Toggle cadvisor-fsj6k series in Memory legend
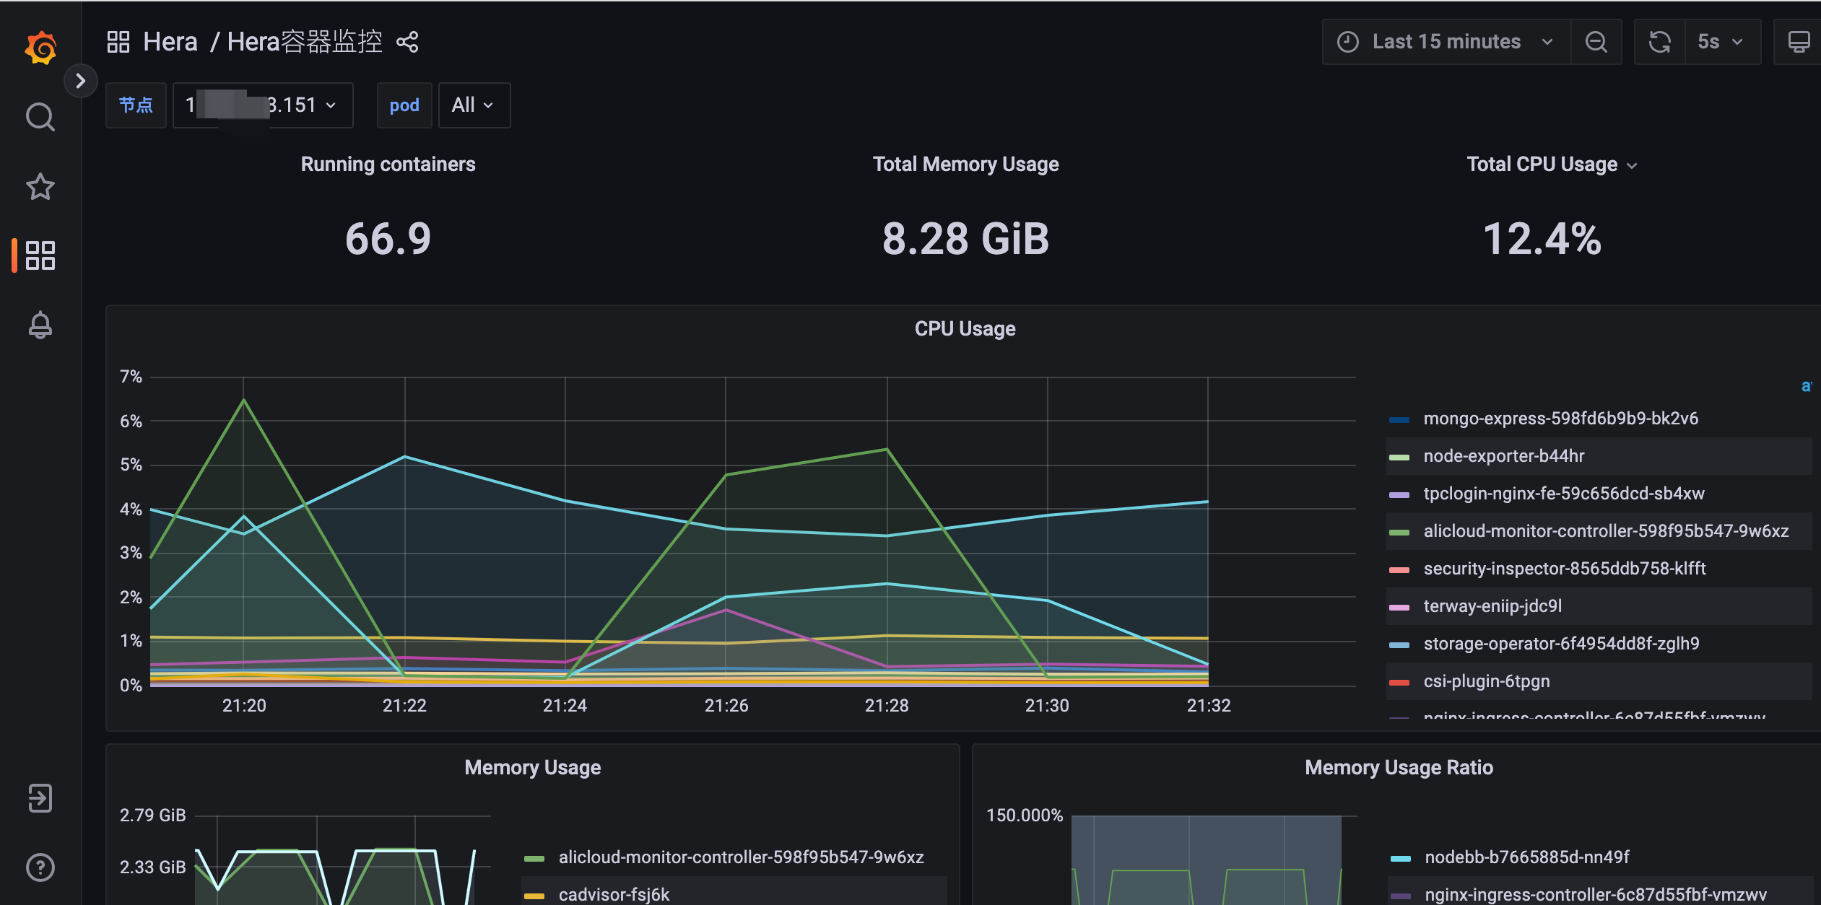 pyautogui.click(x=614, y=894)
